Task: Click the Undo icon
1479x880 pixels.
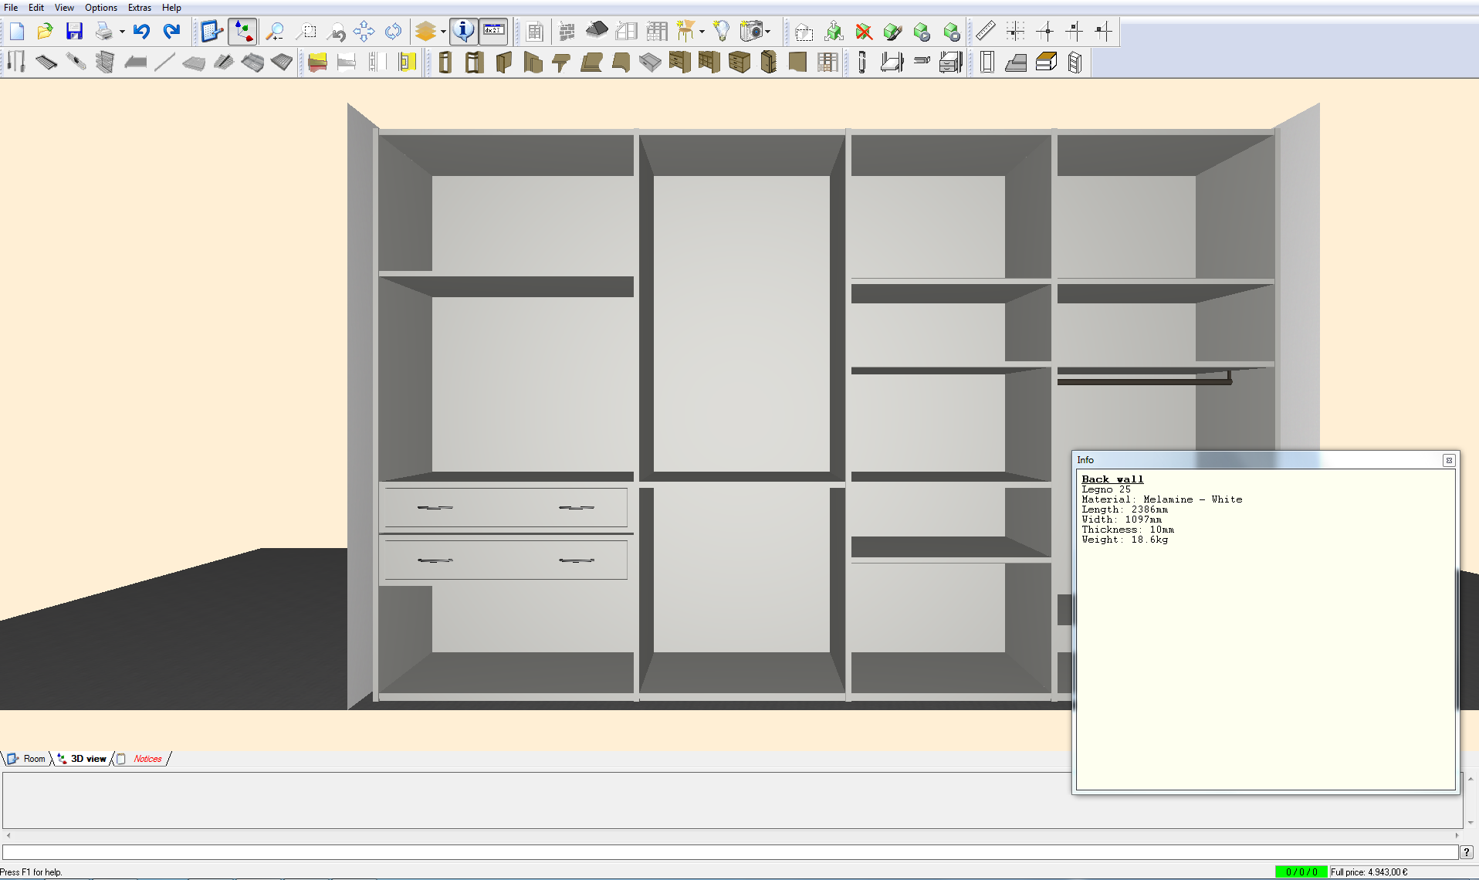Action: coord(141,31)
